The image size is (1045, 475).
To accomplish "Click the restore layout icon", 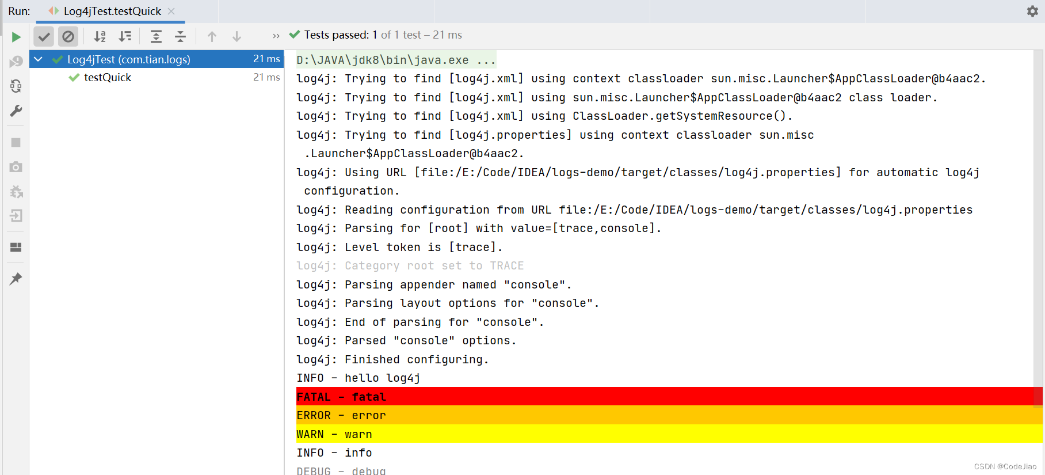I will click(16, 247).
